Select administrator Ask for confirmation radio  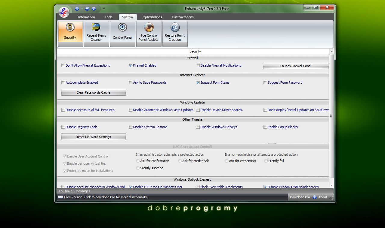[x=138, y=161]
